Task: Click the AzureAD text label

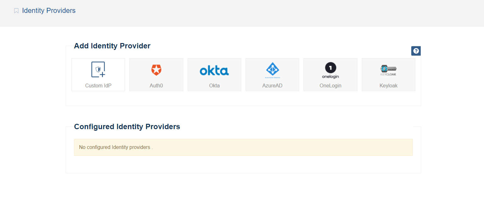Action: pos(272,85)
